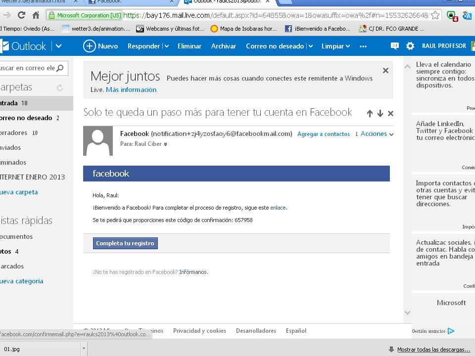The image size is (475, 356).
Task: Open the drafts folder with 10 items
Action: tap(36, 133)
